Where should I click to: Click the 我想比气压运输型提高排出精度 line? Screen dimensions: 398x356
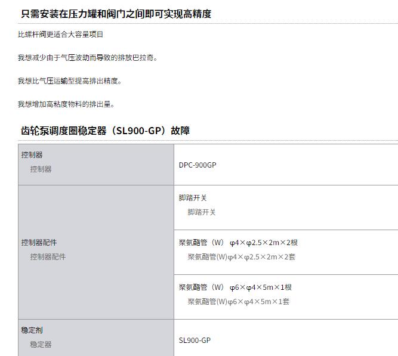point(70,81)
